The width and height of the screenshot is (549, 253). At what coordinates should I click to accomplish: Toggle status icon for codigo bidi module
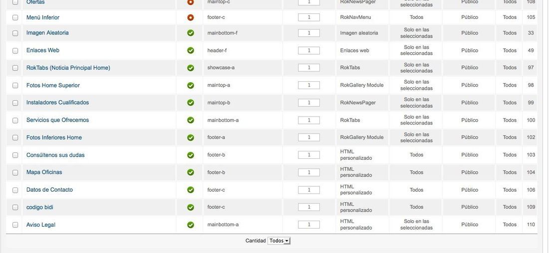[191, 207]
